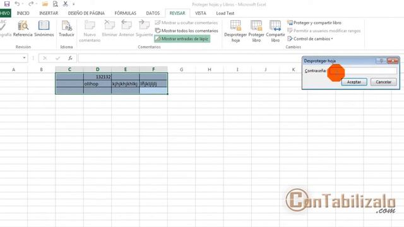The height and width of the screenshot is (227, 404).
Task: Switch to the INSERTAR tab
Action: coord(49,13)
